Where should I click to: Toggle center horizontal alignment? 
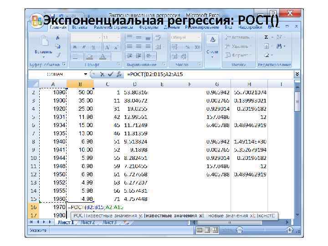[138, 46]
